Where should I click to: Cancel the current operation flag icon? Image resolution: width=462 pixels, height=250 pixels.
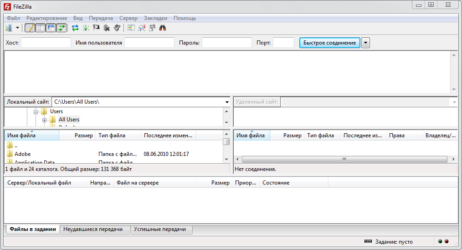[x=96, y=28]
